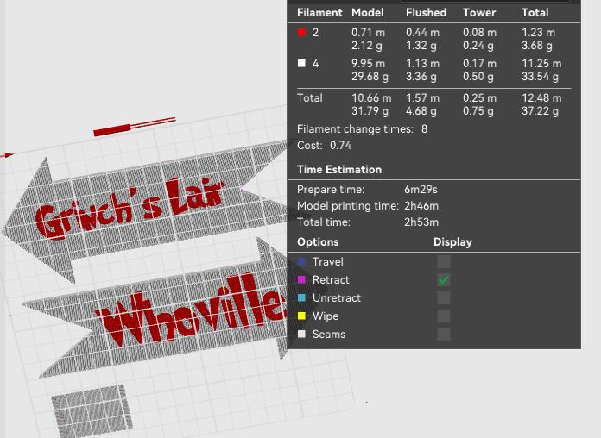This screenshot has width=601, height=438.
Task: Click the 29.68 g model weight value
Action: pos(370,77)
